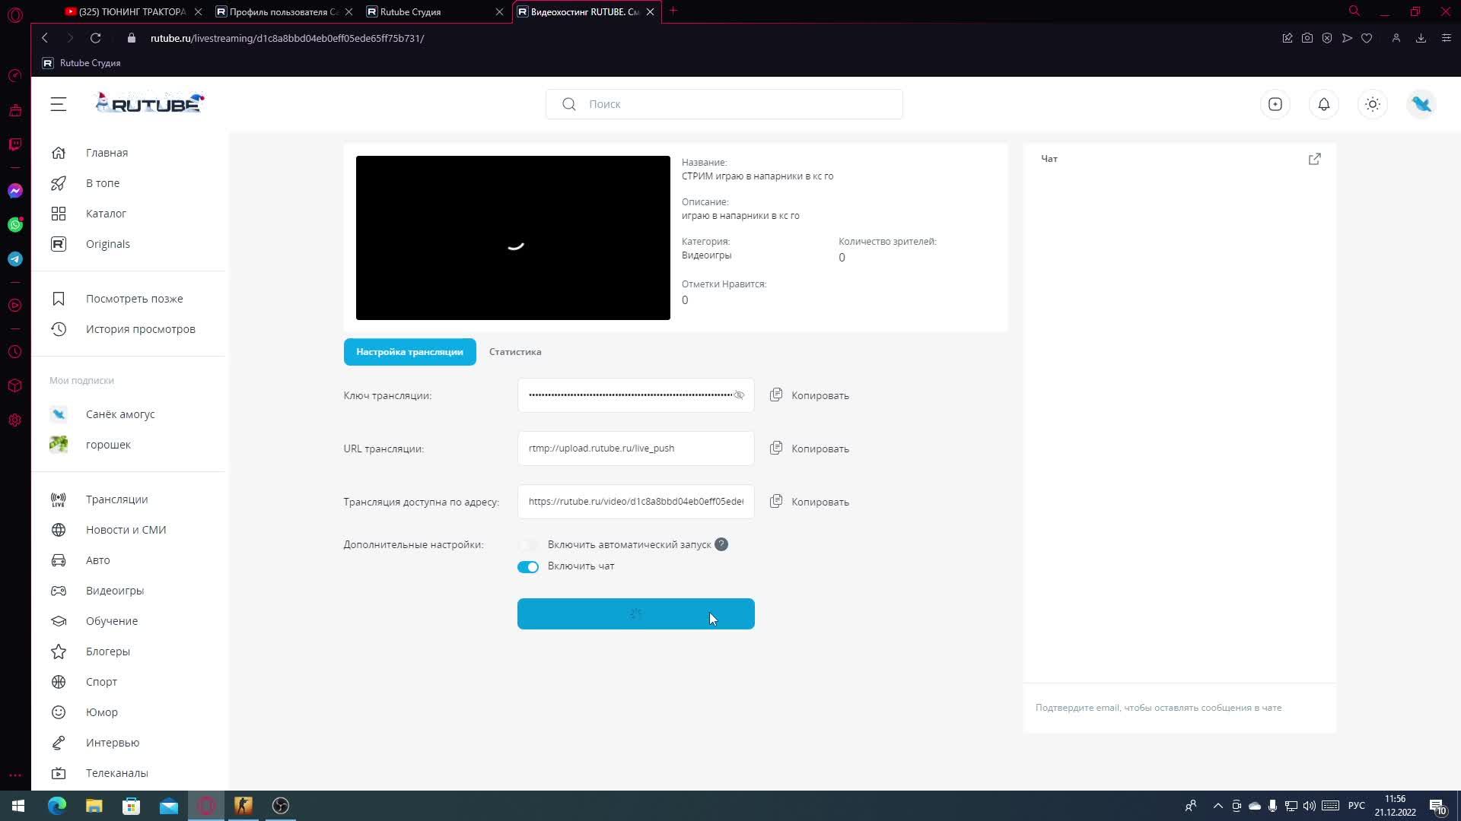1461x821 pixels.
Task: Switch the light/dark theme sun icon
Action: [x=1373, y=104]
